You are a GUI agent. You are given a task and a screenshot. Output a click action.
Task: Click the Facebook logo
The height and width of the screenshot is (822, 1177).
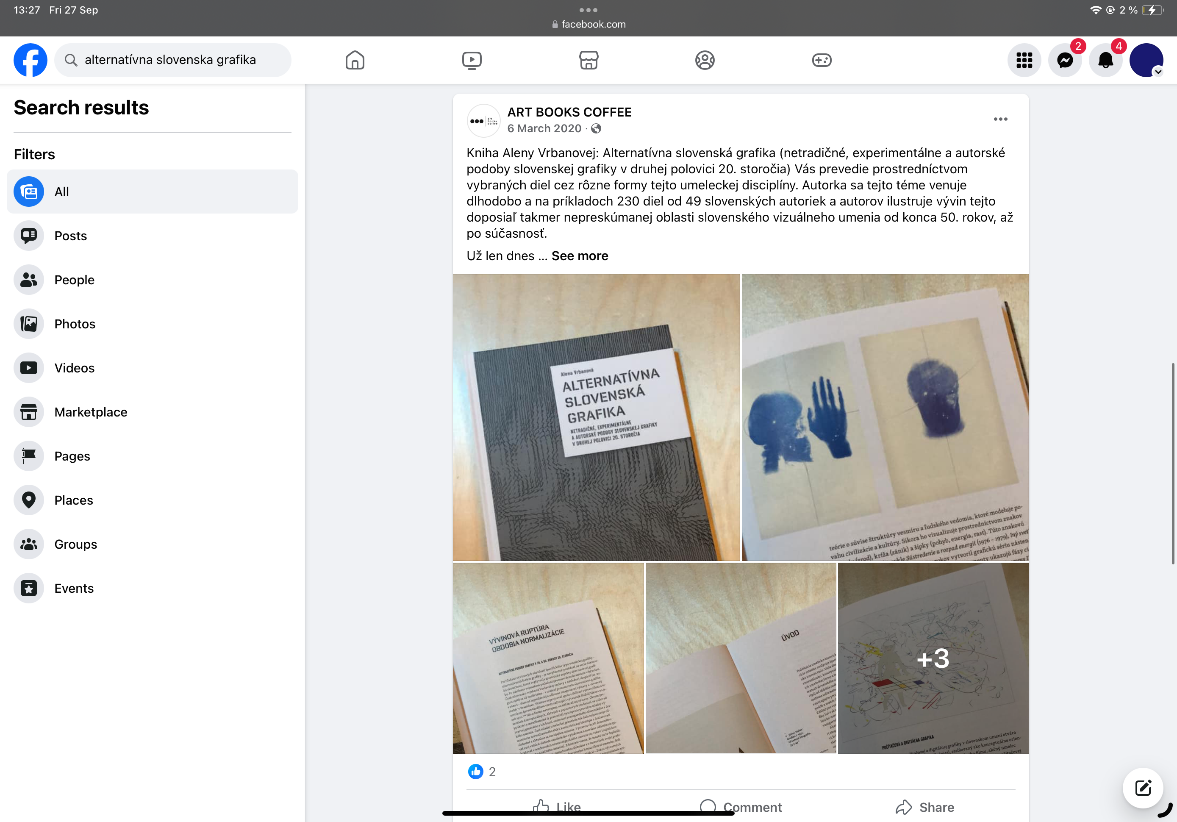[30, 60]
